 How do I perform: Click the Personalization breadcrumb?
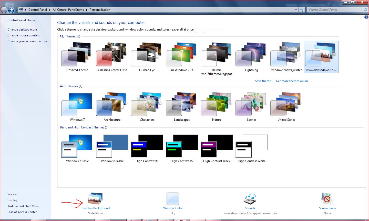100,10
